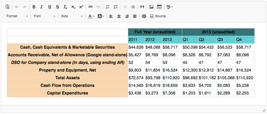This screenshot has height=114, width=267.
Task: Click the $50,098 cell
Action: point(190,47)
